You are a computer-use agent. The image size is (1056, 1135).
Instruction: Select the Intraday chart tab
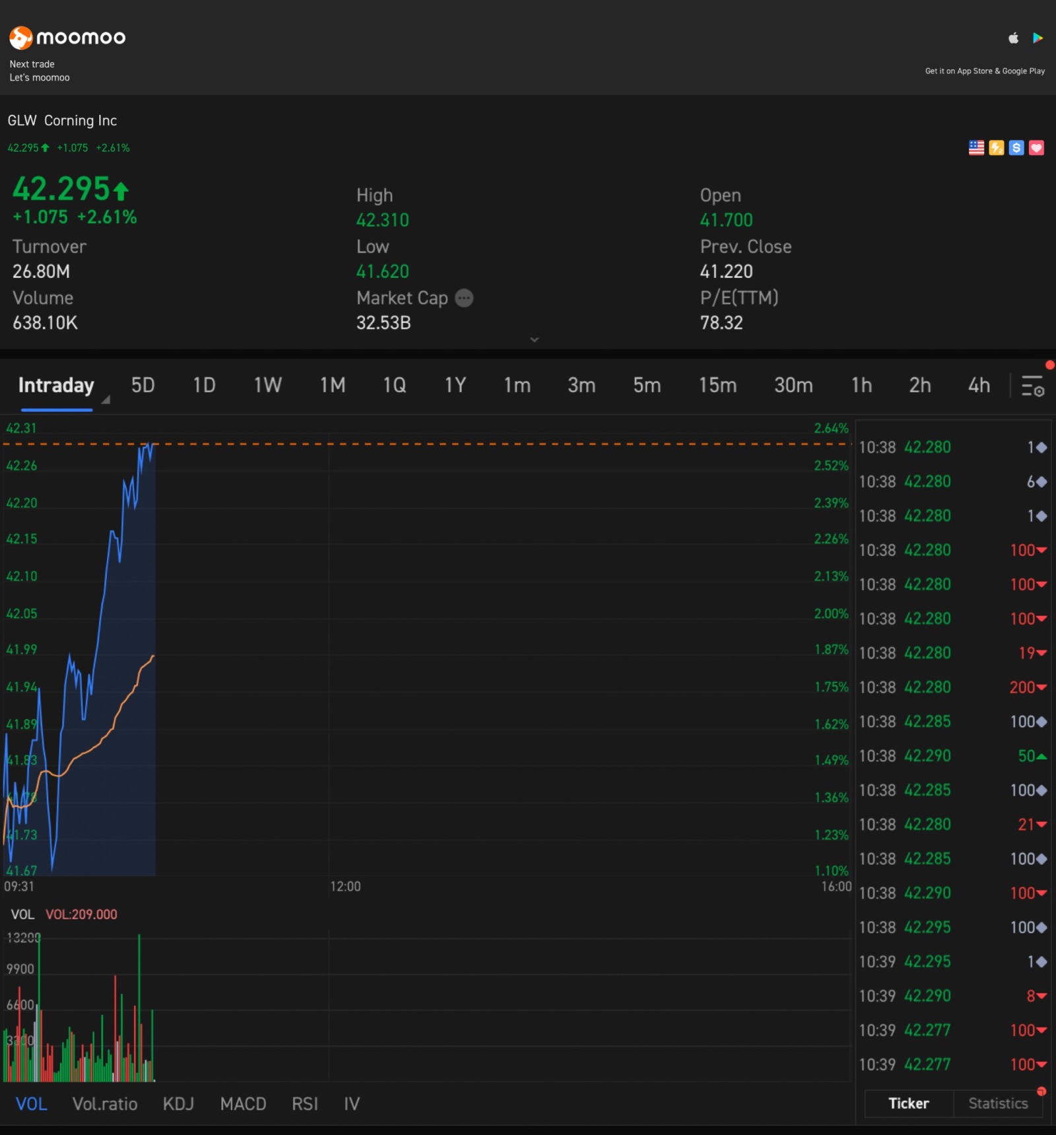[56, 385]
